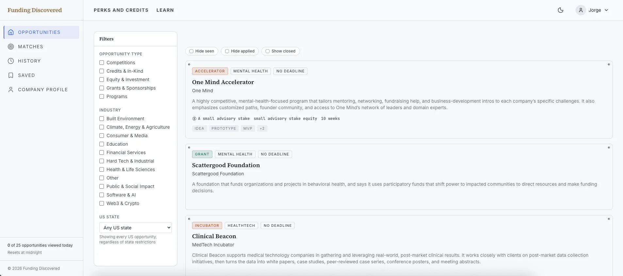Tick the Hide seen checkbox

tap(191, 51)
